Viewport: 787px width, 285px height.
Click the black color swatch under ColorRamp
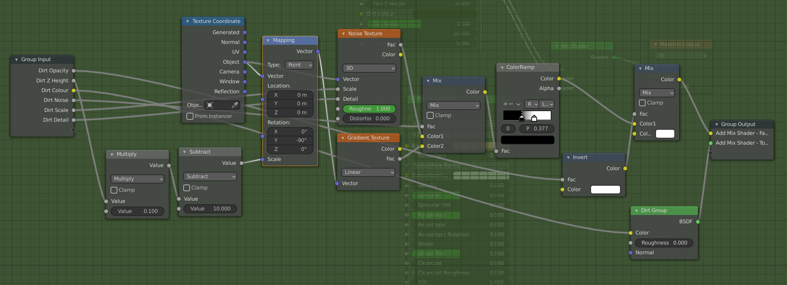527,140
